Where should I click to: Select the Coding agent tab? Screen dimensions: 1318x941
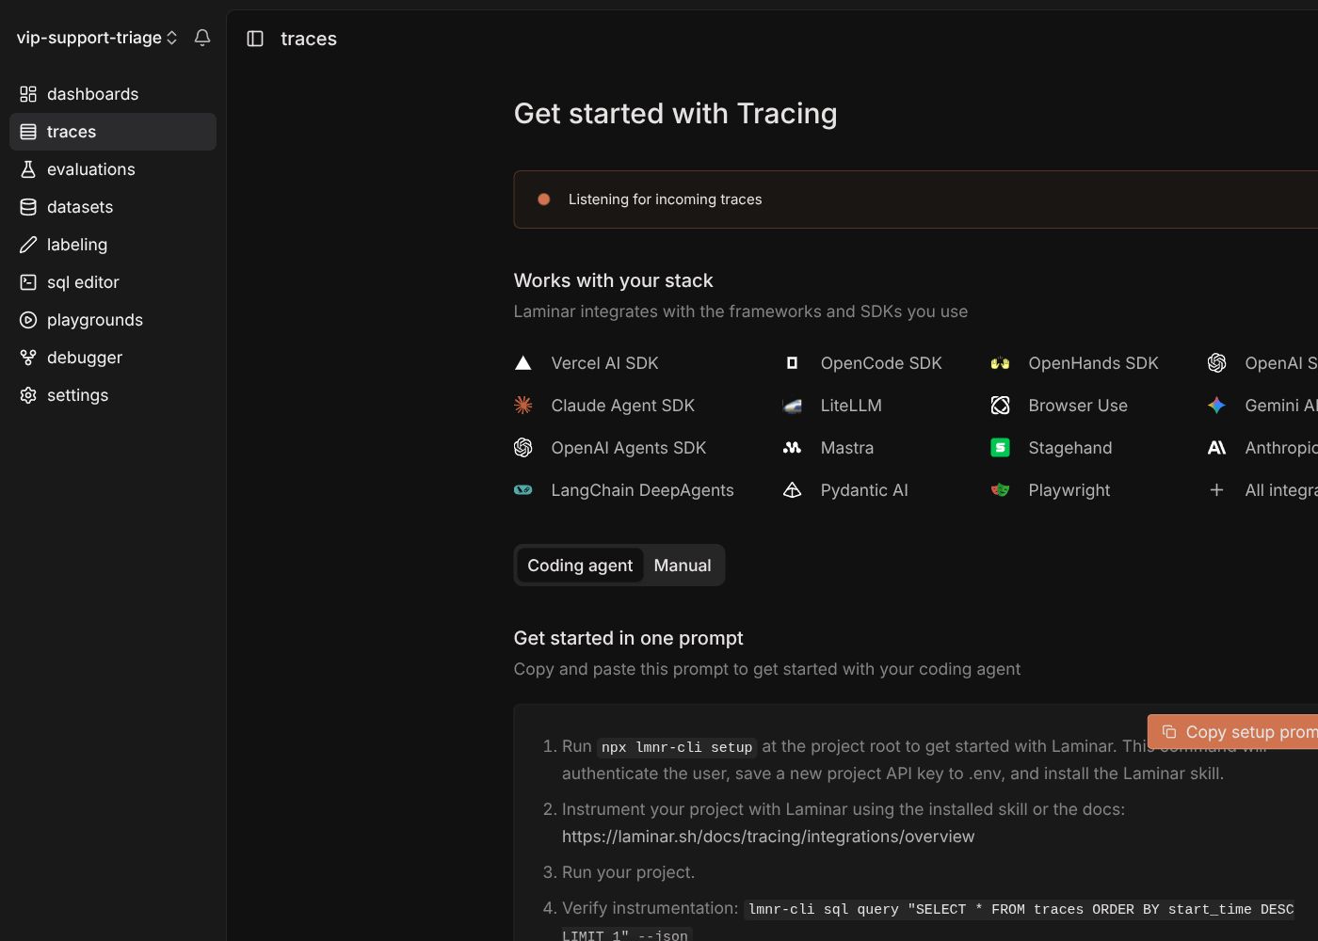tap(580, 566)
